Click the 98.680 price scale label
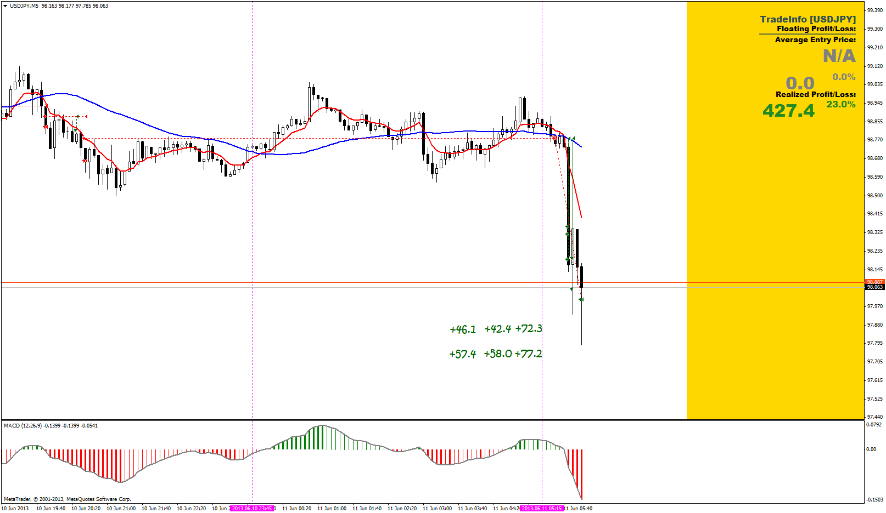Image resolution: width=886 pixels, height=513 pixels. [x=875, y=158]
